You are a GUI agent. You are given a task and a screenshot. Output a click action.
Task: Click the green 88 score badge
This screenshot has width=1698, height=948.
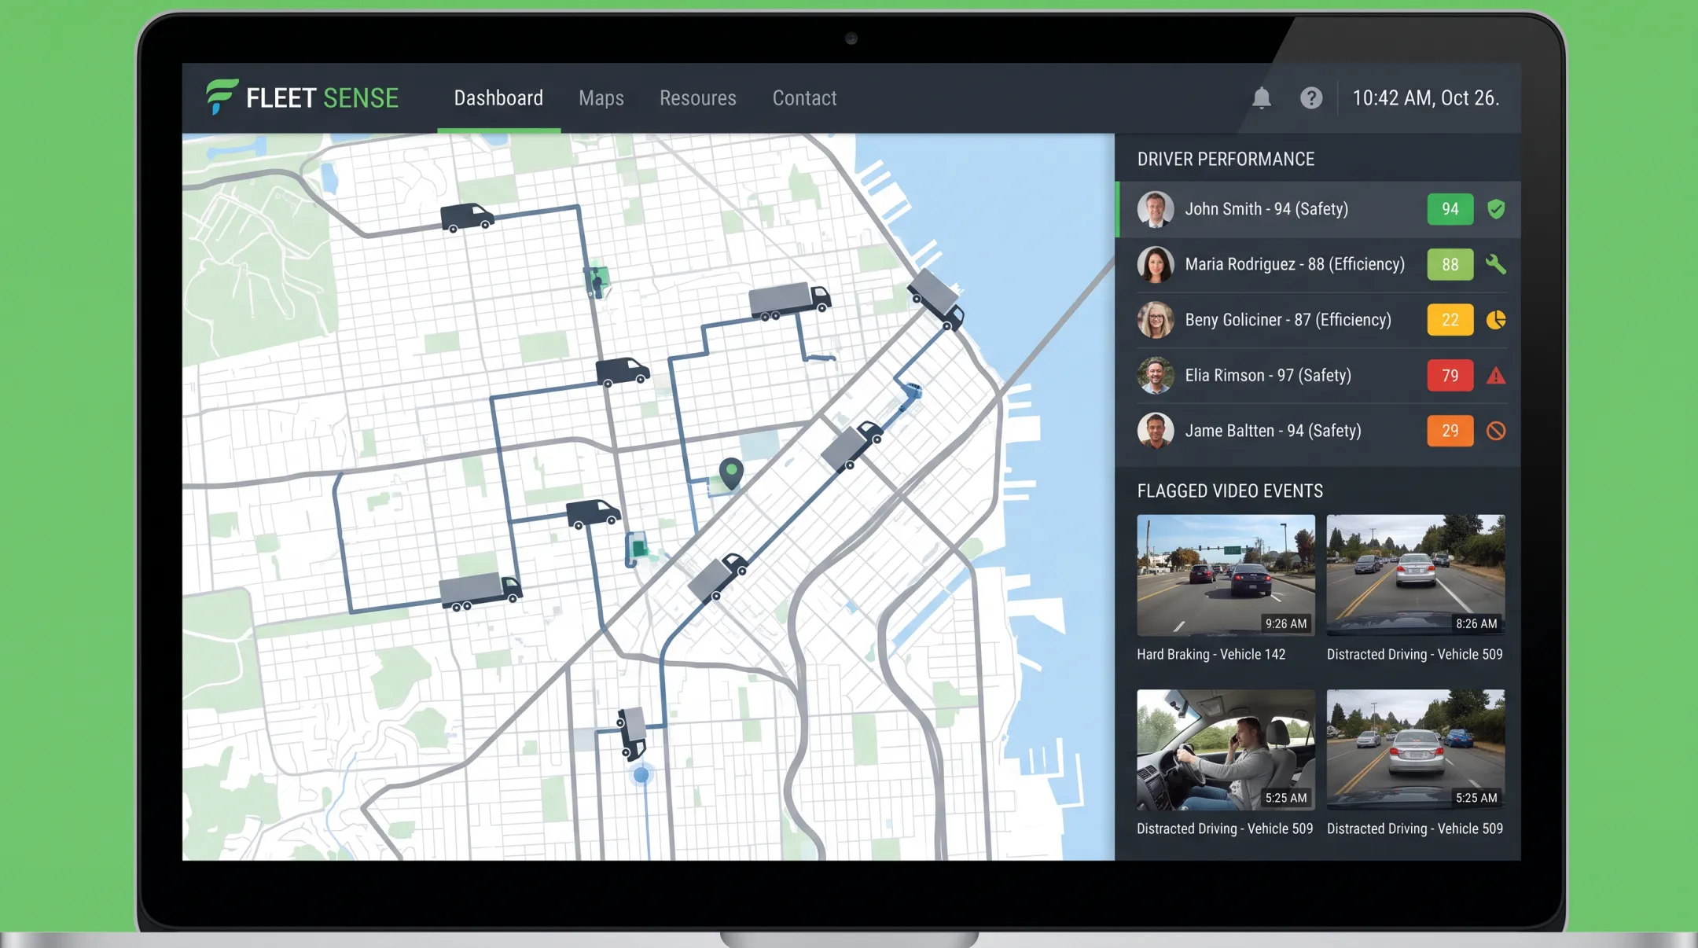click(1450, 265)
